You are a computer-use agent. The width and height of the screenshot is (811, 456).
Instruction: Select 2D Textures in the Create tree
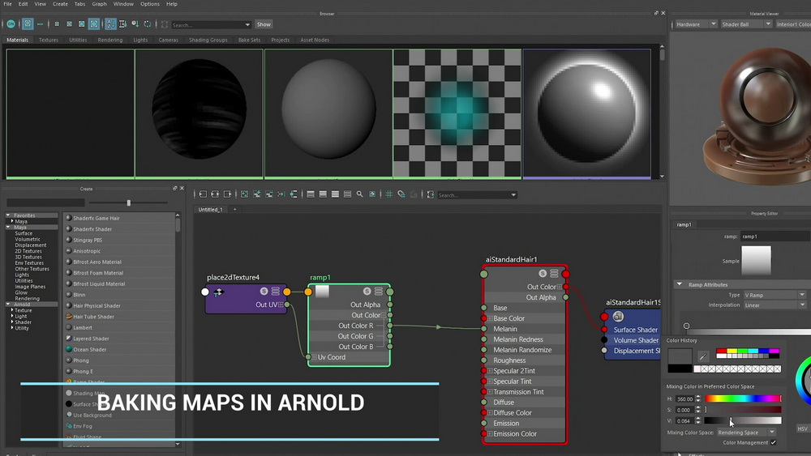[28, 251]
